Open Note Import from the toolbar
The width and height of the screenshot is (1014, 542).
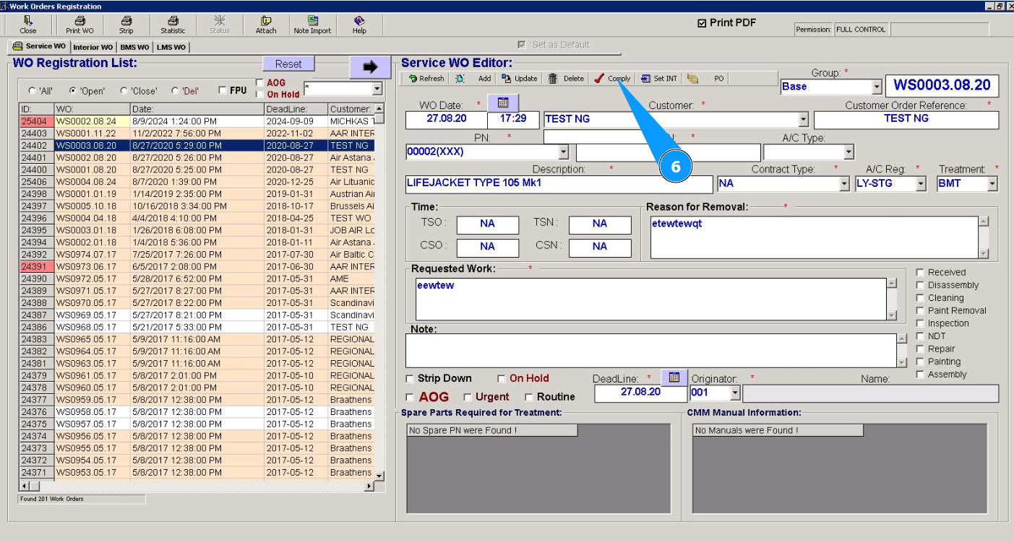pos(312,25)
